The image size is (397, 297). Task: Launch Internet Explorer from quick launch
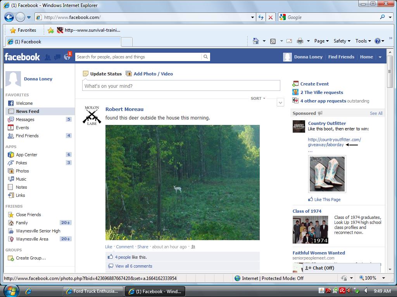pos(28,291)
